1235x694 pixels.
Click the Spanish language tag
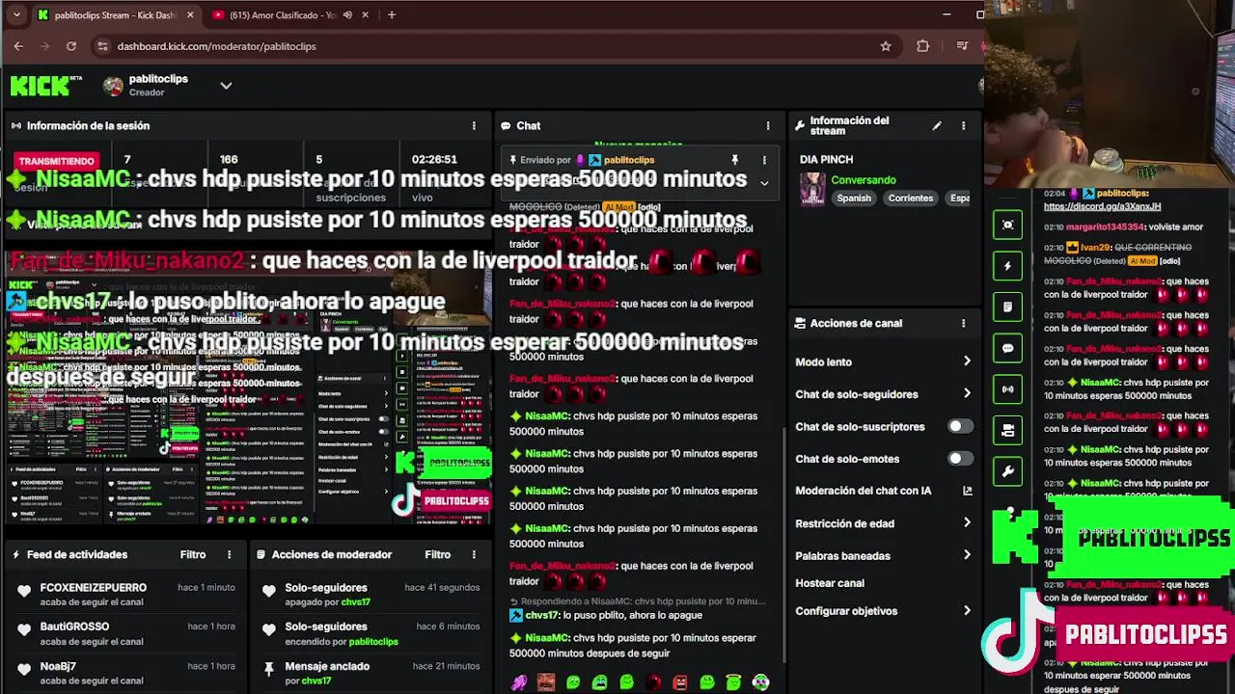tap(854, 199)
